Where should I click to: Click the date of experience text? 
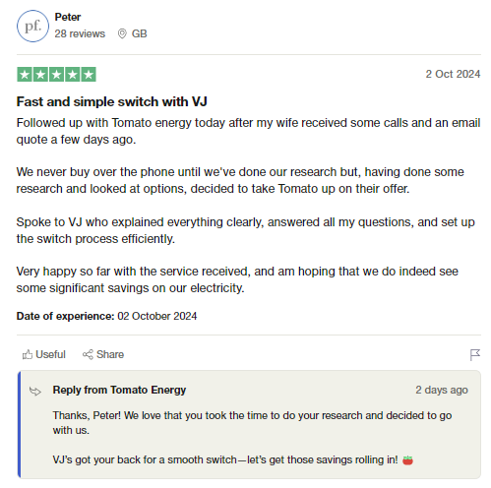coord(106,316)
